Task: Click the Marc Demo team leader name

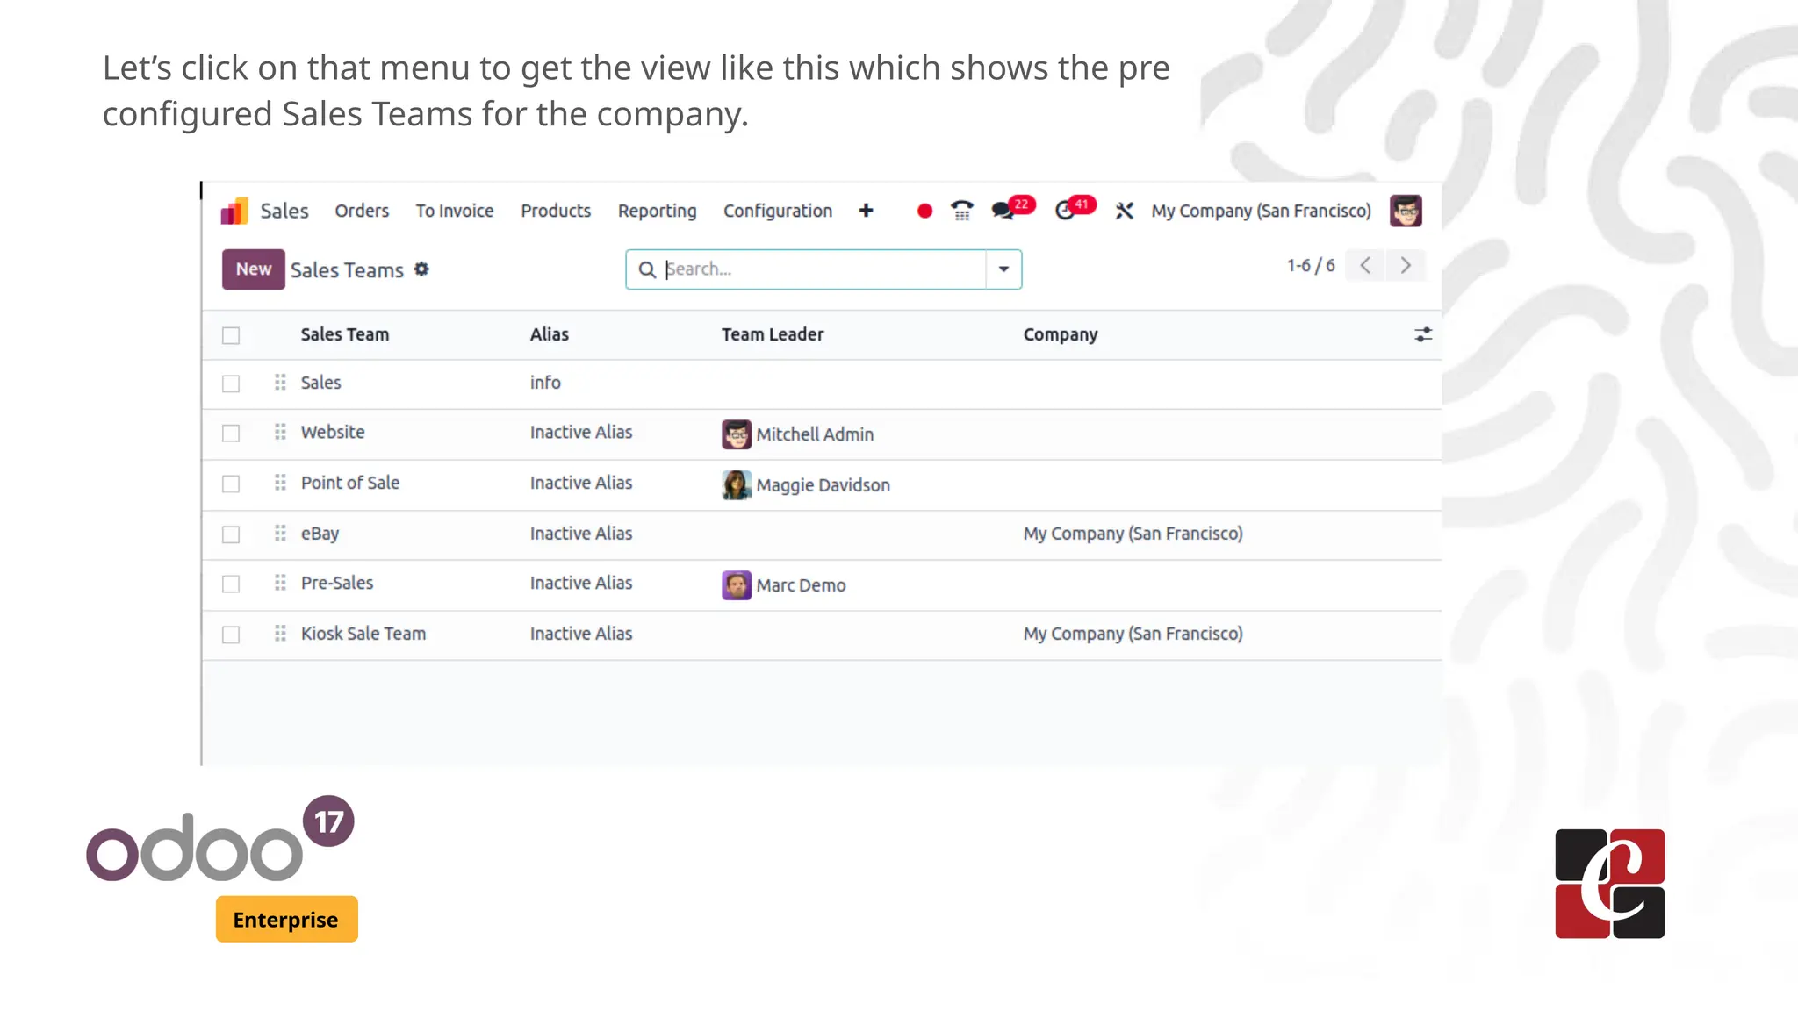Action: point(801,585)
